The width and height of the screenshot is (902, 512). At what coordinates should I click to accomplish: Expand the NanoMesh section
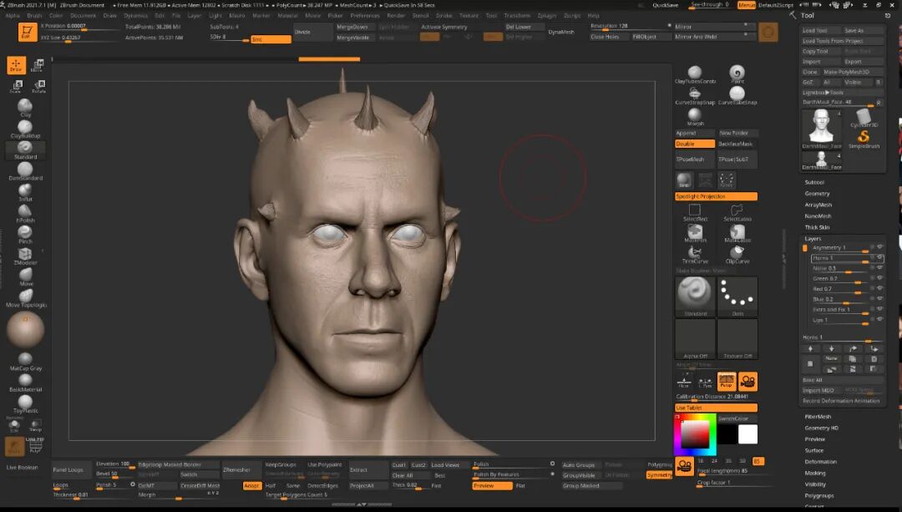click(x=818, y=216)
